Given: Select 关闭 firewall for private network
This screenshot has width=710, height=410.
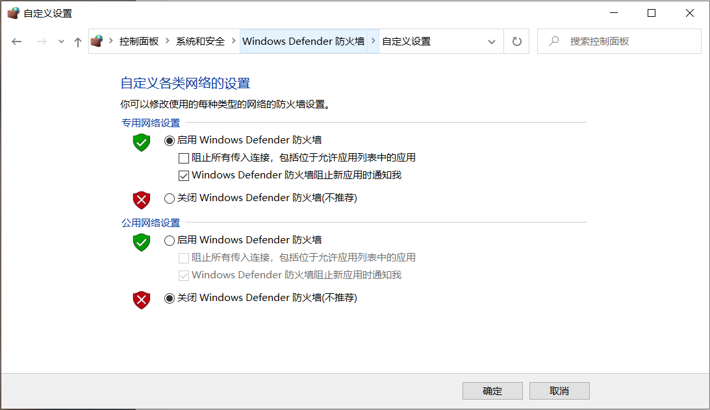Looking at the screenshot, I should point(170,199).
